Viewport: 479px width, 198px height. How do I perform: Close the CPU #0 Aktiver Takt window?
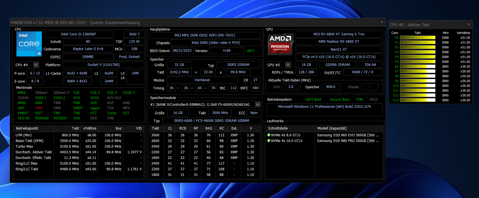click(x=469, y=25)
